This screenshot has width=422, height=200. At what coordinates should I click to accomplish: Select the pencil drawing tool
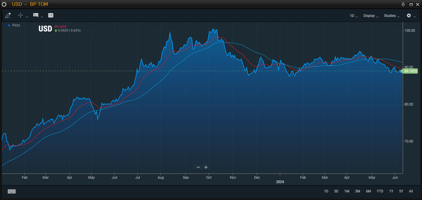coord(8,15)
